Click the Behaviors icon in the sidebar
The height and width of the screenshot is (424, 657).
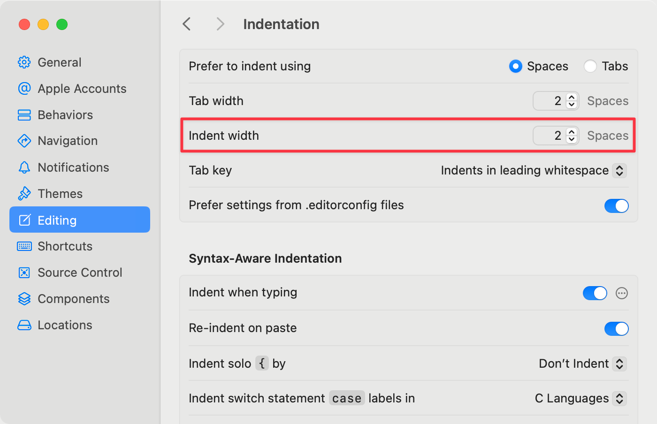[x=24, y=115]
